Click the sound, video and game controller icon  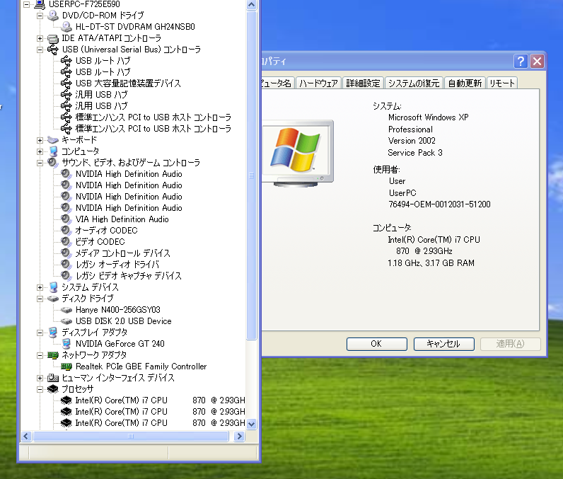pos(53,163)
